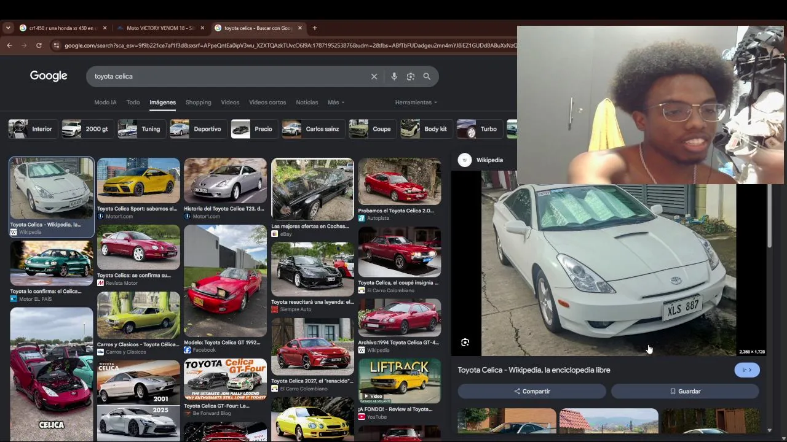Viewport: 787px width, 442px height.
Task: Click the Ir button to visit page
Action: tap(747, 370)
